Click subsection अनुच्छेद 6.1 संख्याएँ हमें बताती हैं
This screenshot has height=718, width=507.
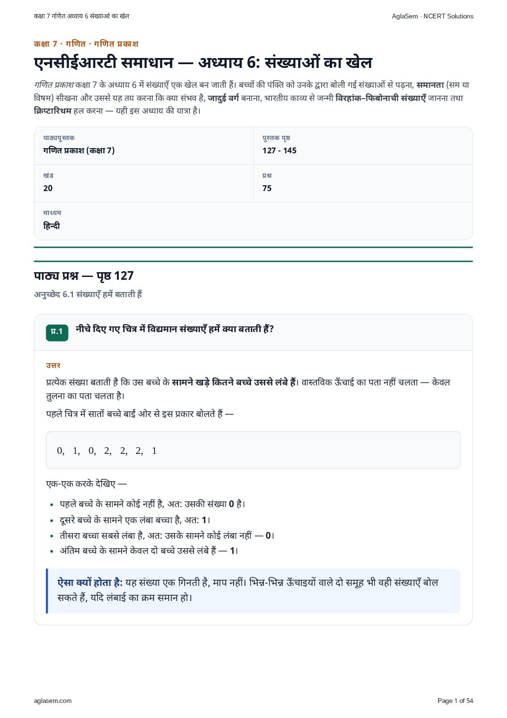coord(88,294)
